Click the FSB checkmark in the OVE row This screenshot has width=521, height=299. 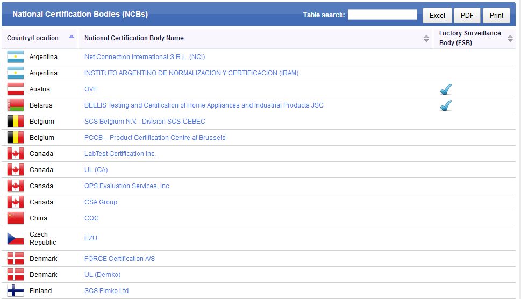coord(446,89)
